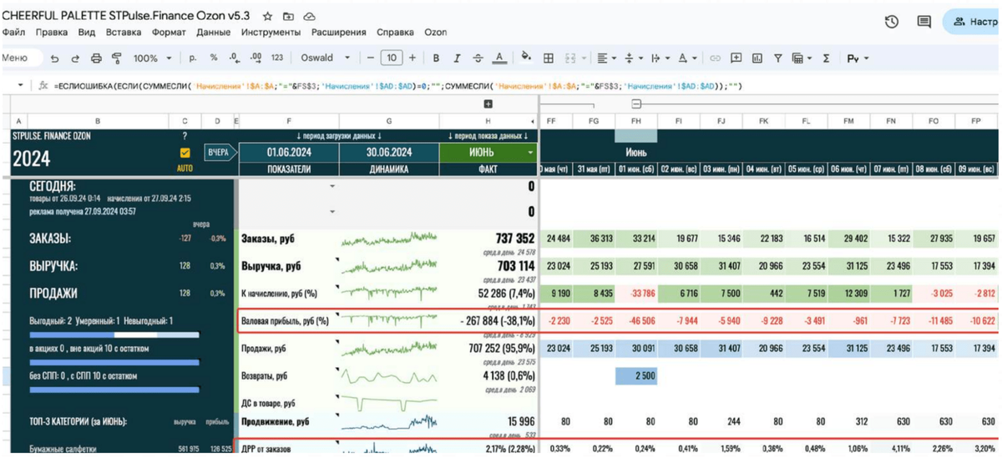The height and width of the screenshot is (458, 1002).
Task: Undo the last action
Action: point(55,58)
